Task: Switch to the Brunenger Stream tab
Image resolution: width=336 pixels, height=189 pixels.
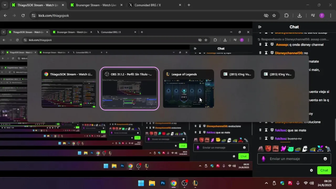Action: click(x=96, y=5)
